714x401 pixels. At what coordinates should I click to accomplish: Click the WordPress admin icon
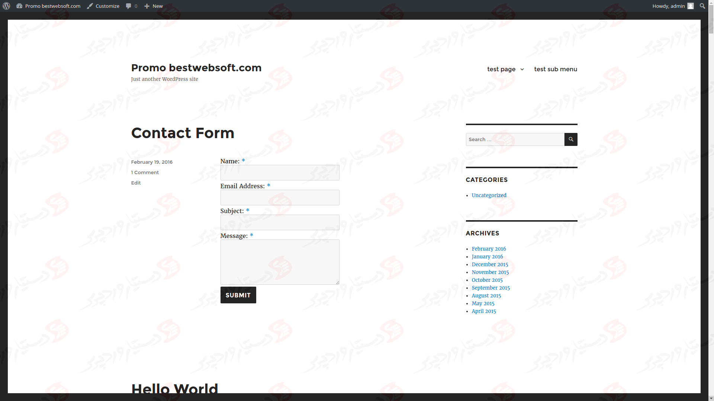[7, 6]
